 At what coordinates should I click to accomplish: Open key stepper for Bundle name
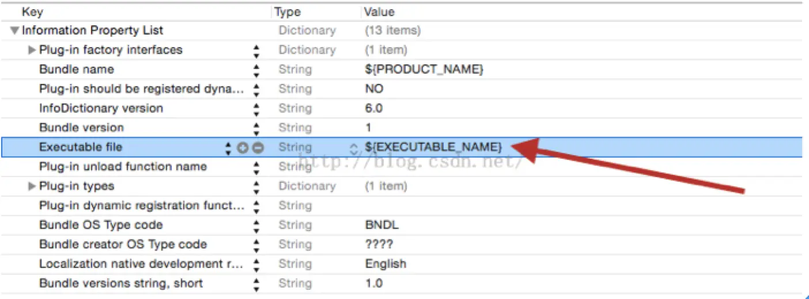click(x=256, y=70)
